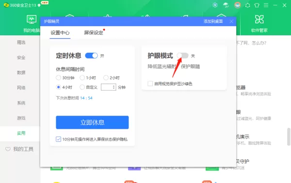Click the 添加到桌面 link
Image resolution: width=291 pixels, height=183 pixels.
pos(213,21)
